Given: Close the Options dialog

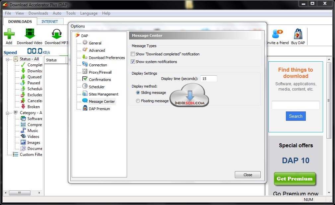Looking at the screenshot, I should (x=248, y=174).
